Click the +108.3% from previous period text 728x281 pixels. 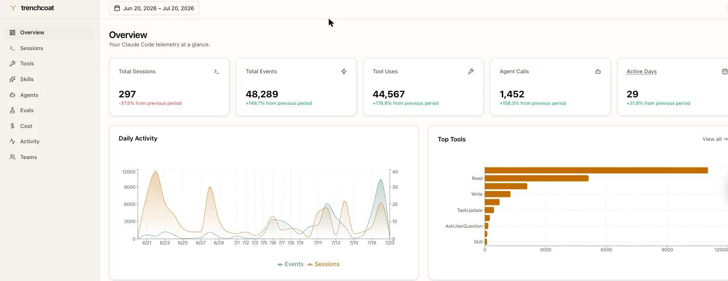[x=533, y=103]
